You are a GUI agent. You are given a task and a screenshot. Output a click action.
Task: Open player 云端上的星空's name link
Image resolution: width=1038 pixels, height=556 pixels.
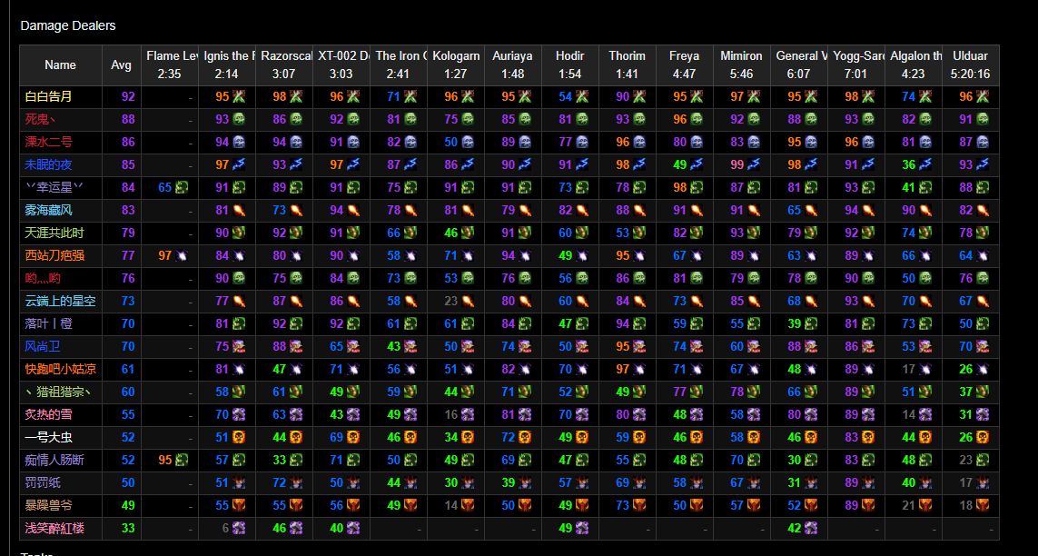click(60, 302)
